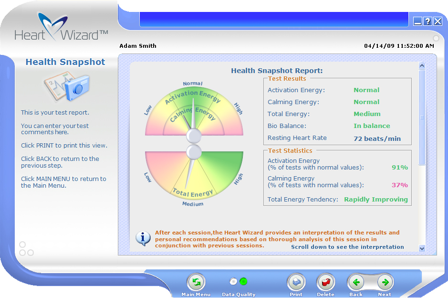The height and width of the screenshot is (298, 448).
Task: Open the help question mark button
Action: 427,21
